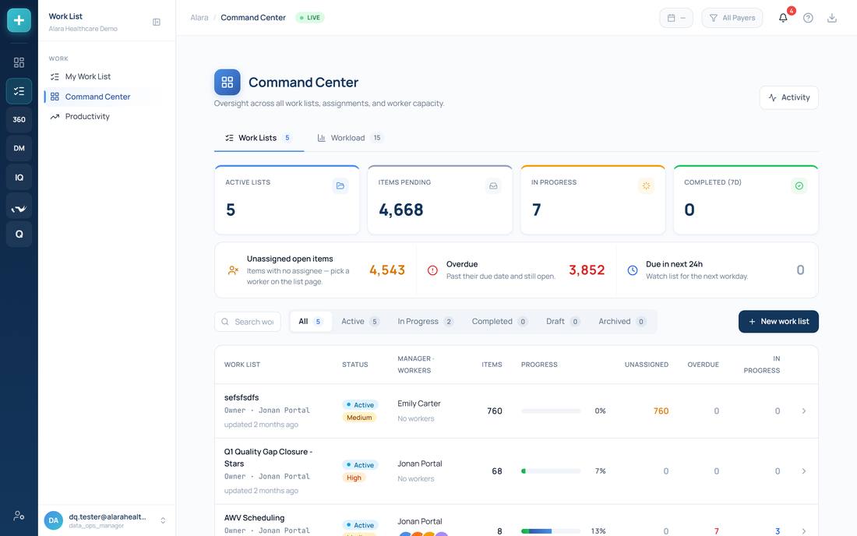Click AWV Scheduling overdue count 7
Viewport: 857px width, 536px height.
point(716,531)
